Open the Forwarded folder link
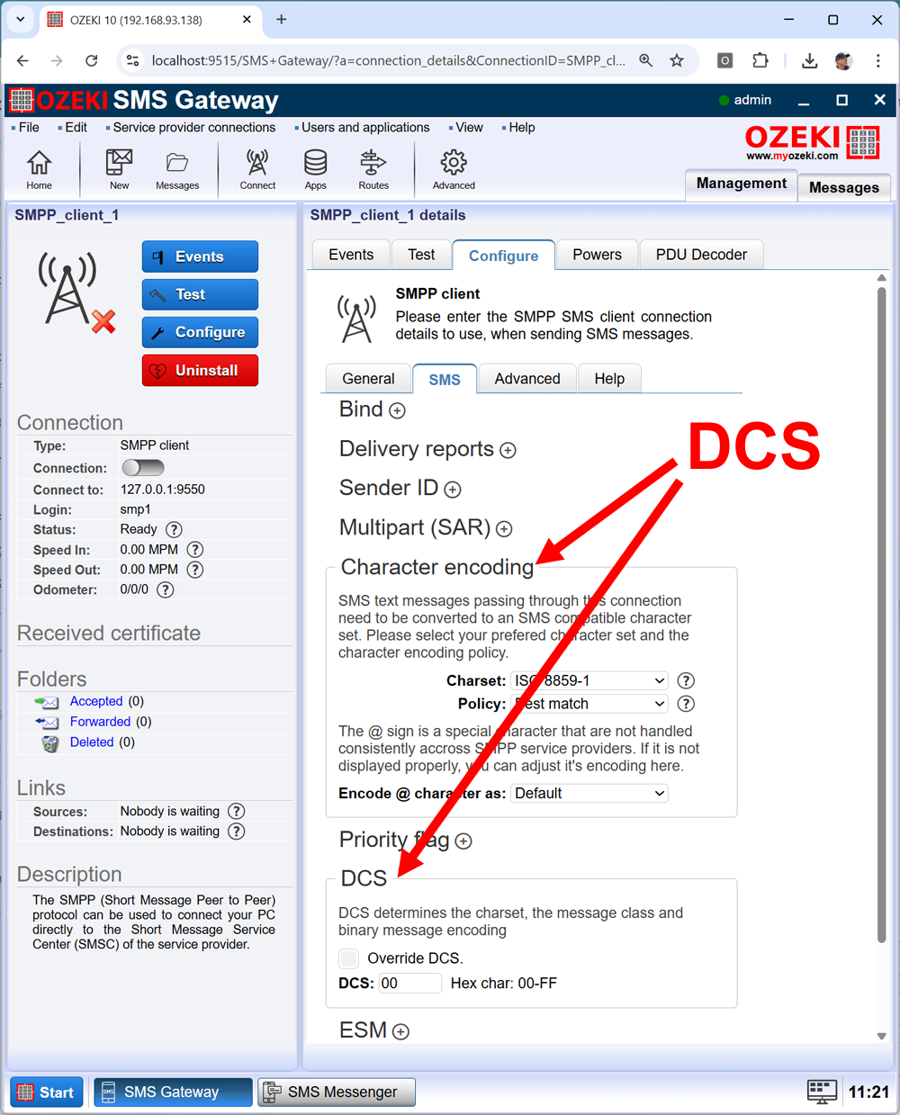This screenshot has width=900, height=1115. click(100, 722)
